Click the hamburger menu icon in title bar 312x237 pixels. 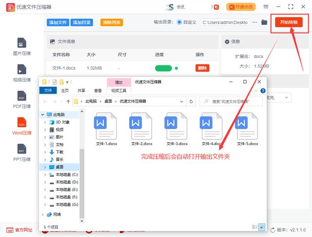tap(266, 6)
